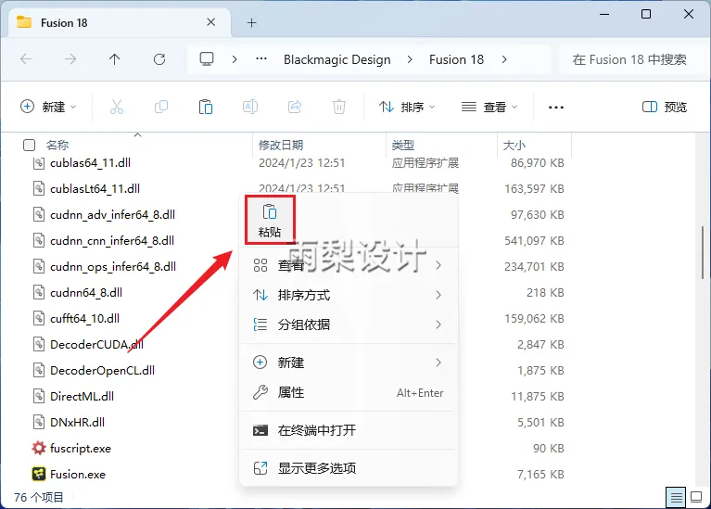Open the Sort dropdown in toolbar
The image size is (711, 509).
407,107
